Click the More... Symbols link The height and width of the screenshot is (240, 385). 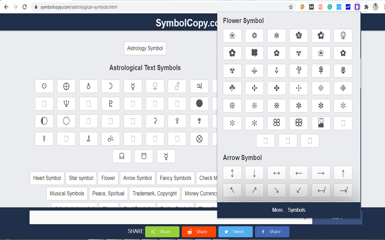288,210
